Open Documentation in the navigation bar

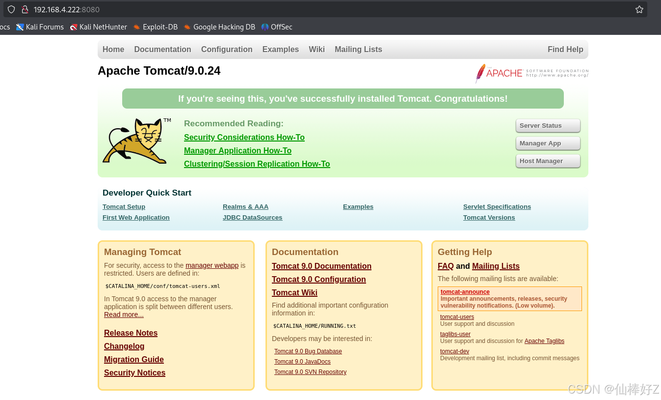pyautogui.click(x=162, y=49)
